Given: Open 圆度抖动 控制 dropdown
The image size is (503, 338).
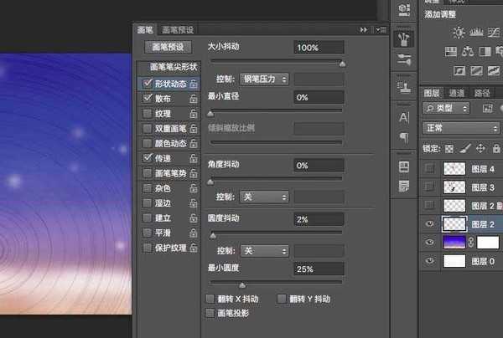Looking at the screenshot, I should coord(264,251).
